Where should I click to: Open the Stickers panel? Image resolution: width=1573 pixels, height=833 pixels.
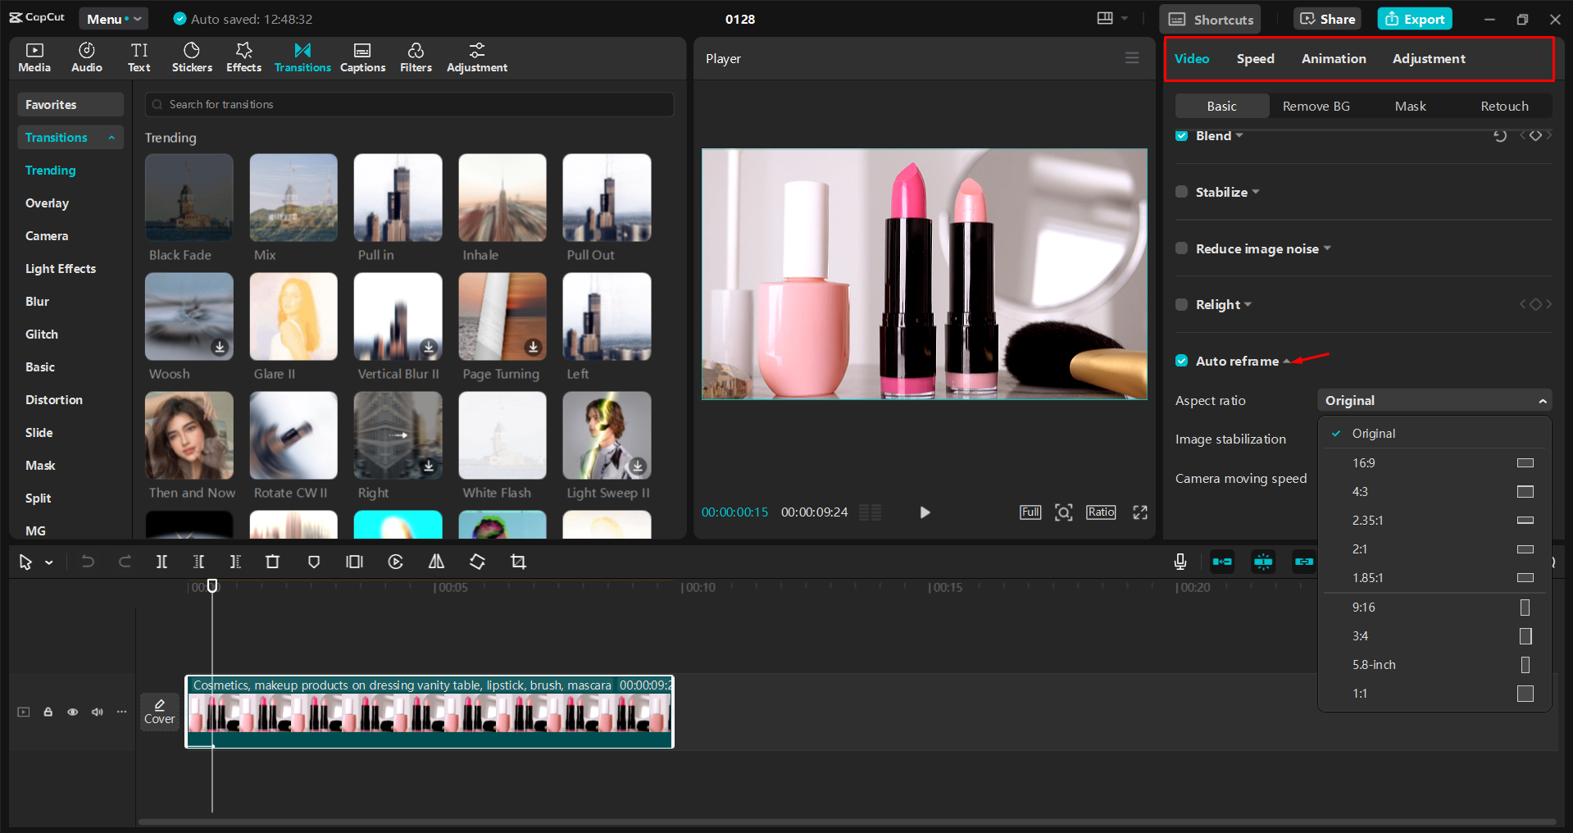[192, 57]
